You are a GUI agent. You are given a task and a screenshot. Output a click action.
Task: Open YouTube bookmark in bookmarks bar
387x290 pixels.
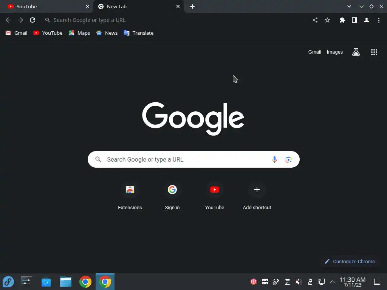48,33
